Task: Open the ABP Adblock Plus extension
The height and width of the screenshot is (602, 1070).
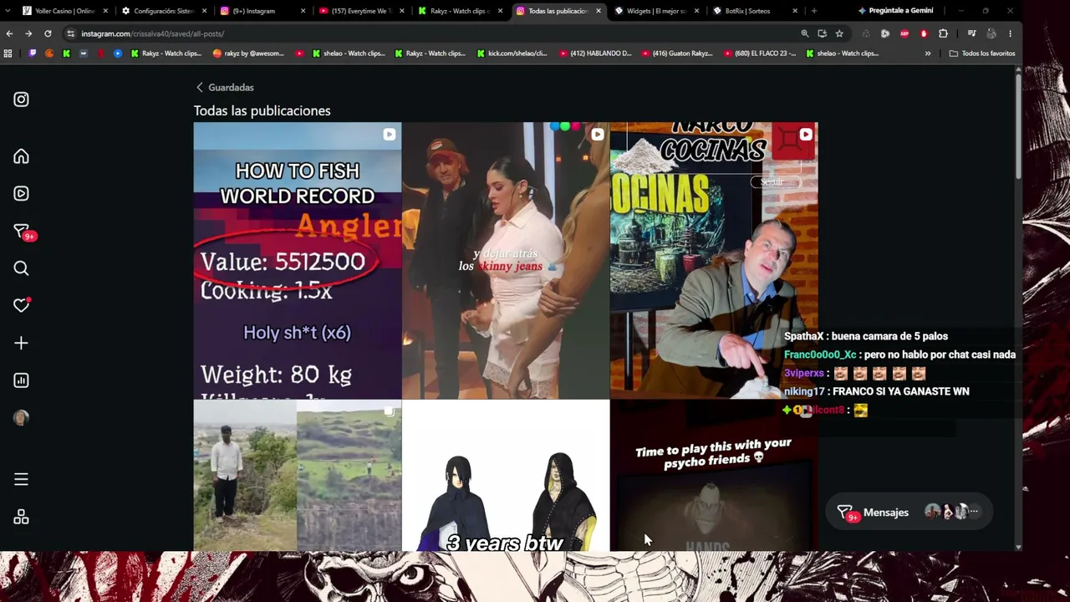Action: (x=904, y=33)
